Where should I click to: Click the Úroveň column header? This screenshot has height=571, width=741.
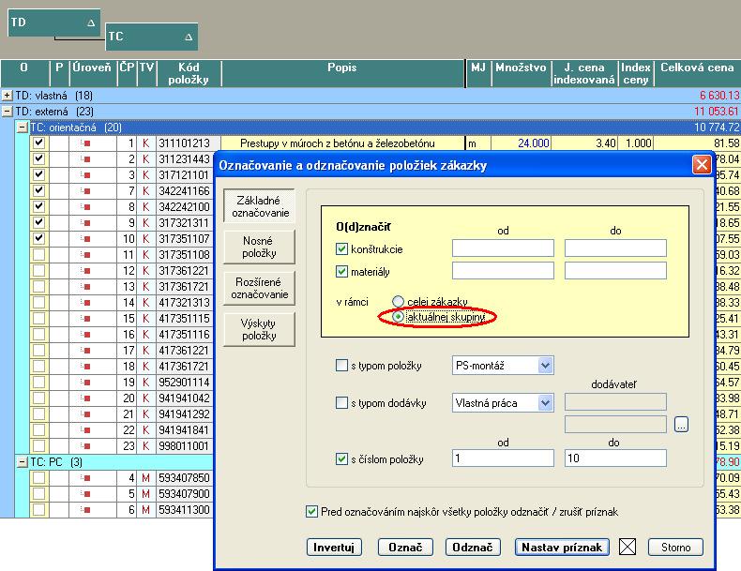pos(92,73)
